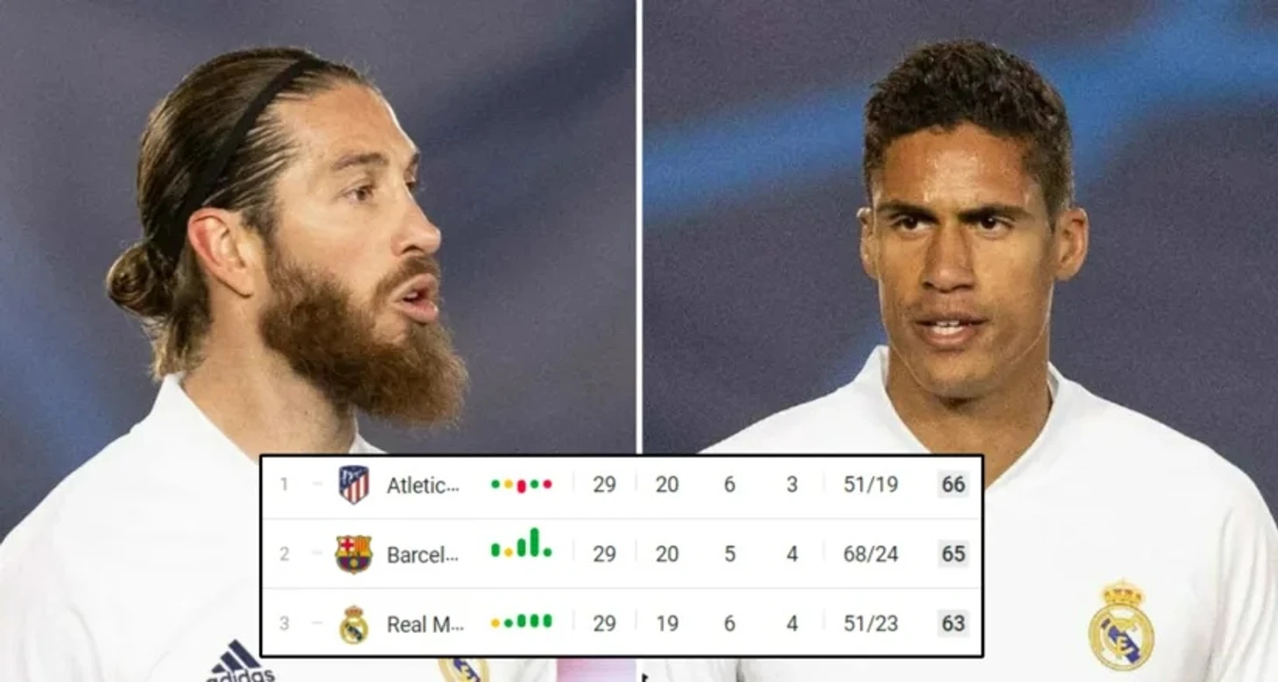Click Atletico's recent form dots indicator
Screen dimensions: 1278x682
(522, 484)
